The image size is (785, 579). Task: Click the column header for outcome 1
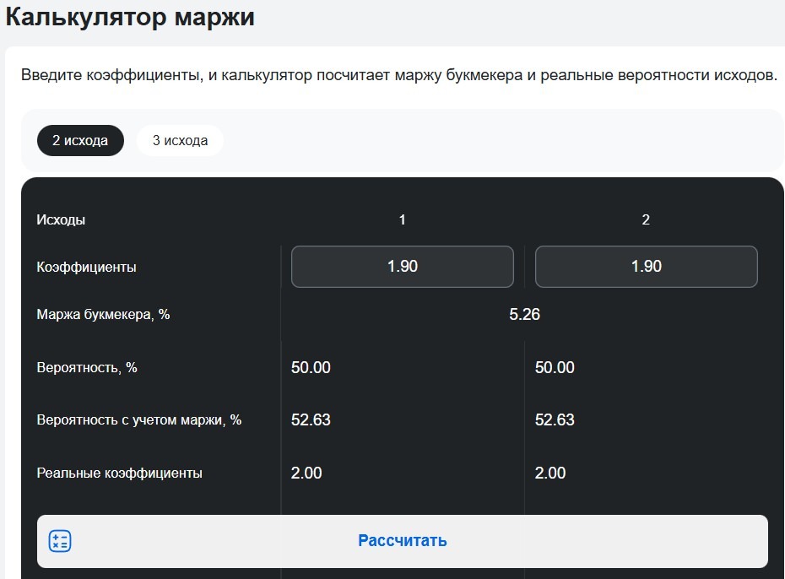[403, 220]
